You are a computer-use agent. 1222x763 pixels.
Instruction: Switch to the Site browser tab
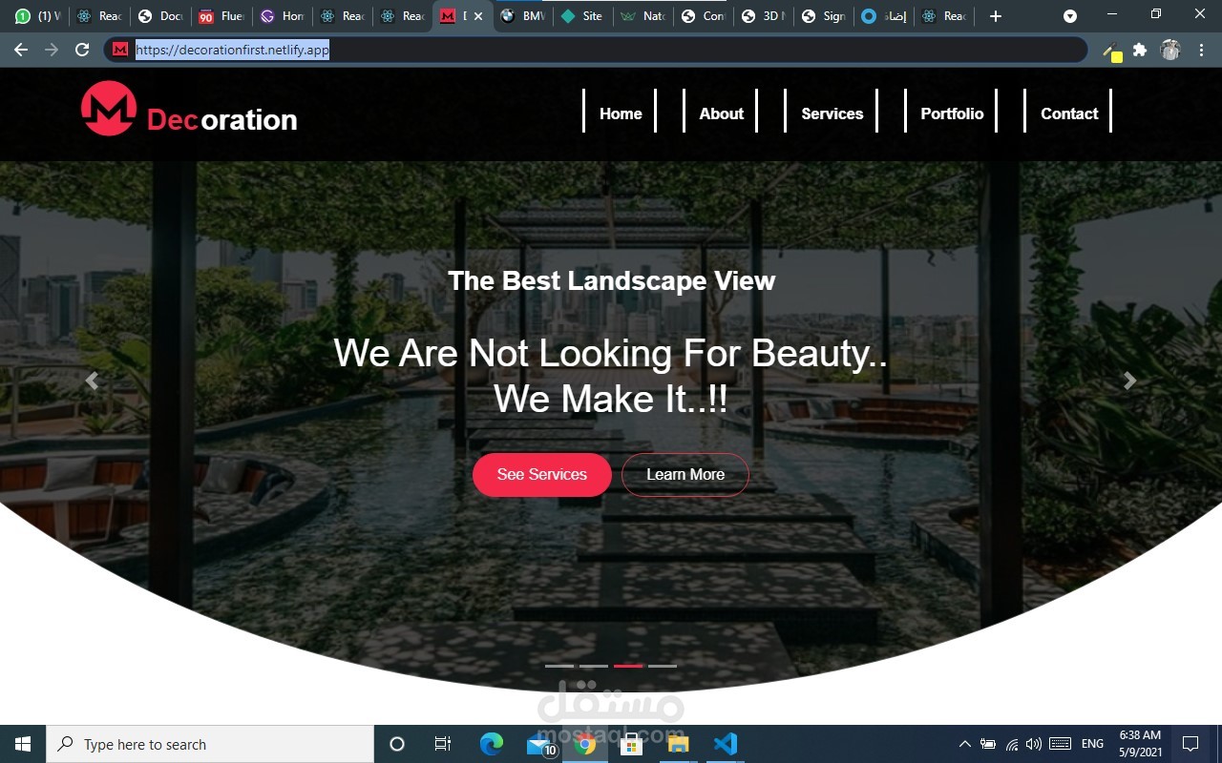[x=583, y=16]
